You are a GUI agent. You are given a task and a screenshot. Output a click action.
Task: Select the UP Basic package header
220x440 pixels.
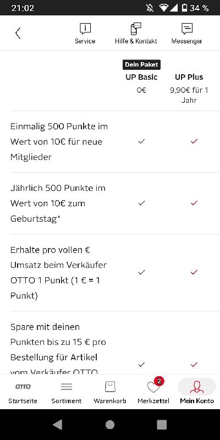141,77
